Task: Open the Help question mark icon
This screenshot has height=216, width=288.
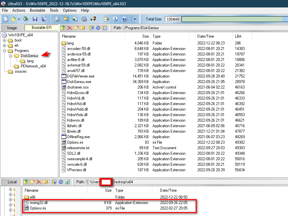Action: coord(124,19)
